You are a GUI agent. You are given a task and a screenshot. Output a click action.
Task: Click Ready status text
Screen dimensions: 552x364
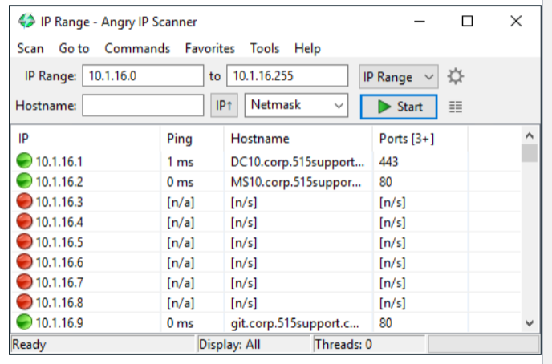coord(29,344)
